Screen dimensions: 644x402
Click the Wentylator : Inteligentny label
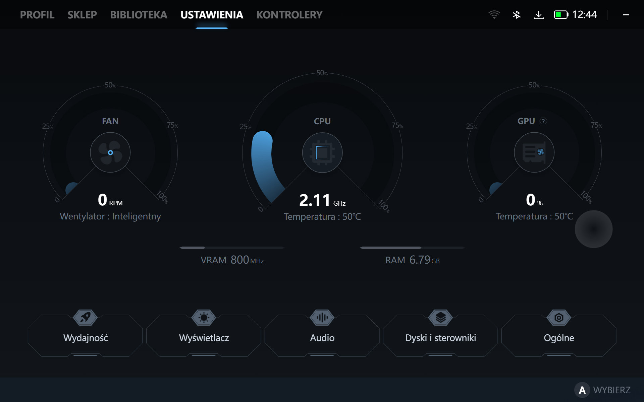tap(110, 216)
